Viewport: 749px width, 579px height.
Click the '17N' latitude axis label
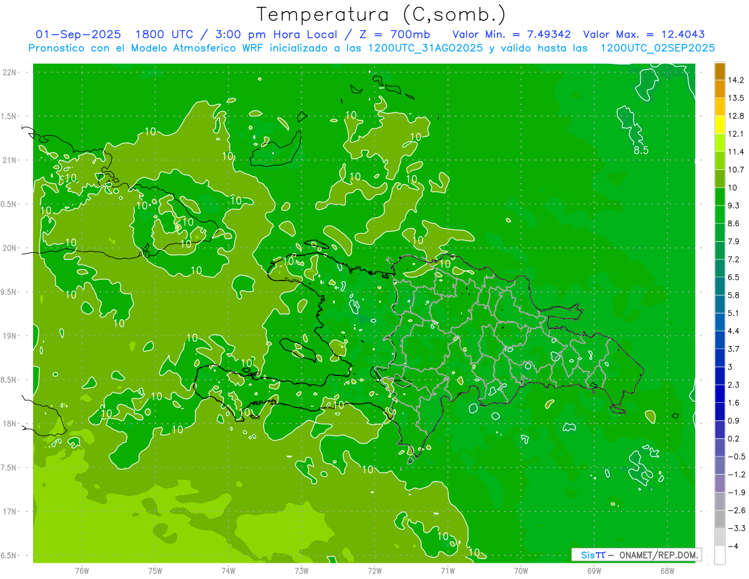(x=10, y=512)
